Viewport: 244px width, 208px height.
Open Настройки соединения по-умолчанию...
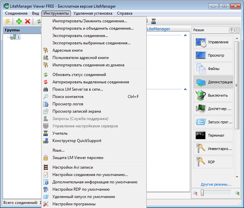coord(94,175)
